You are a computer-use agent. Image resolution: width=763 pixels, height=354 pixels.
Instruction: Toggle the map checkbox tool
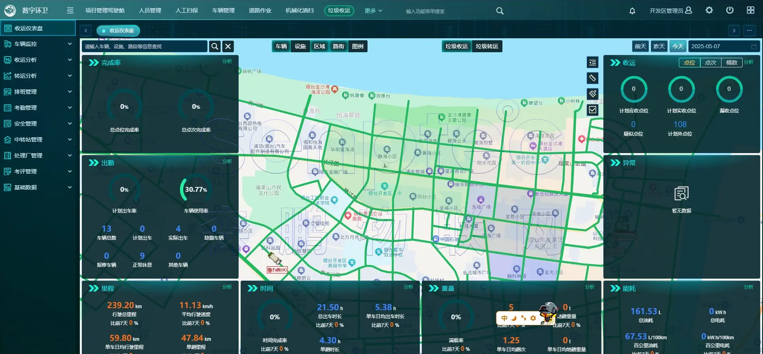point(593,110)
